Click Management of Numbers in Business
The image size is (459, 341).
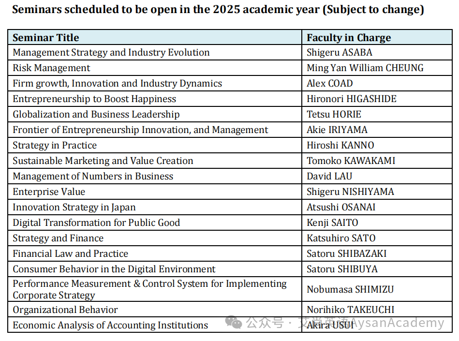tap(93, 176)
